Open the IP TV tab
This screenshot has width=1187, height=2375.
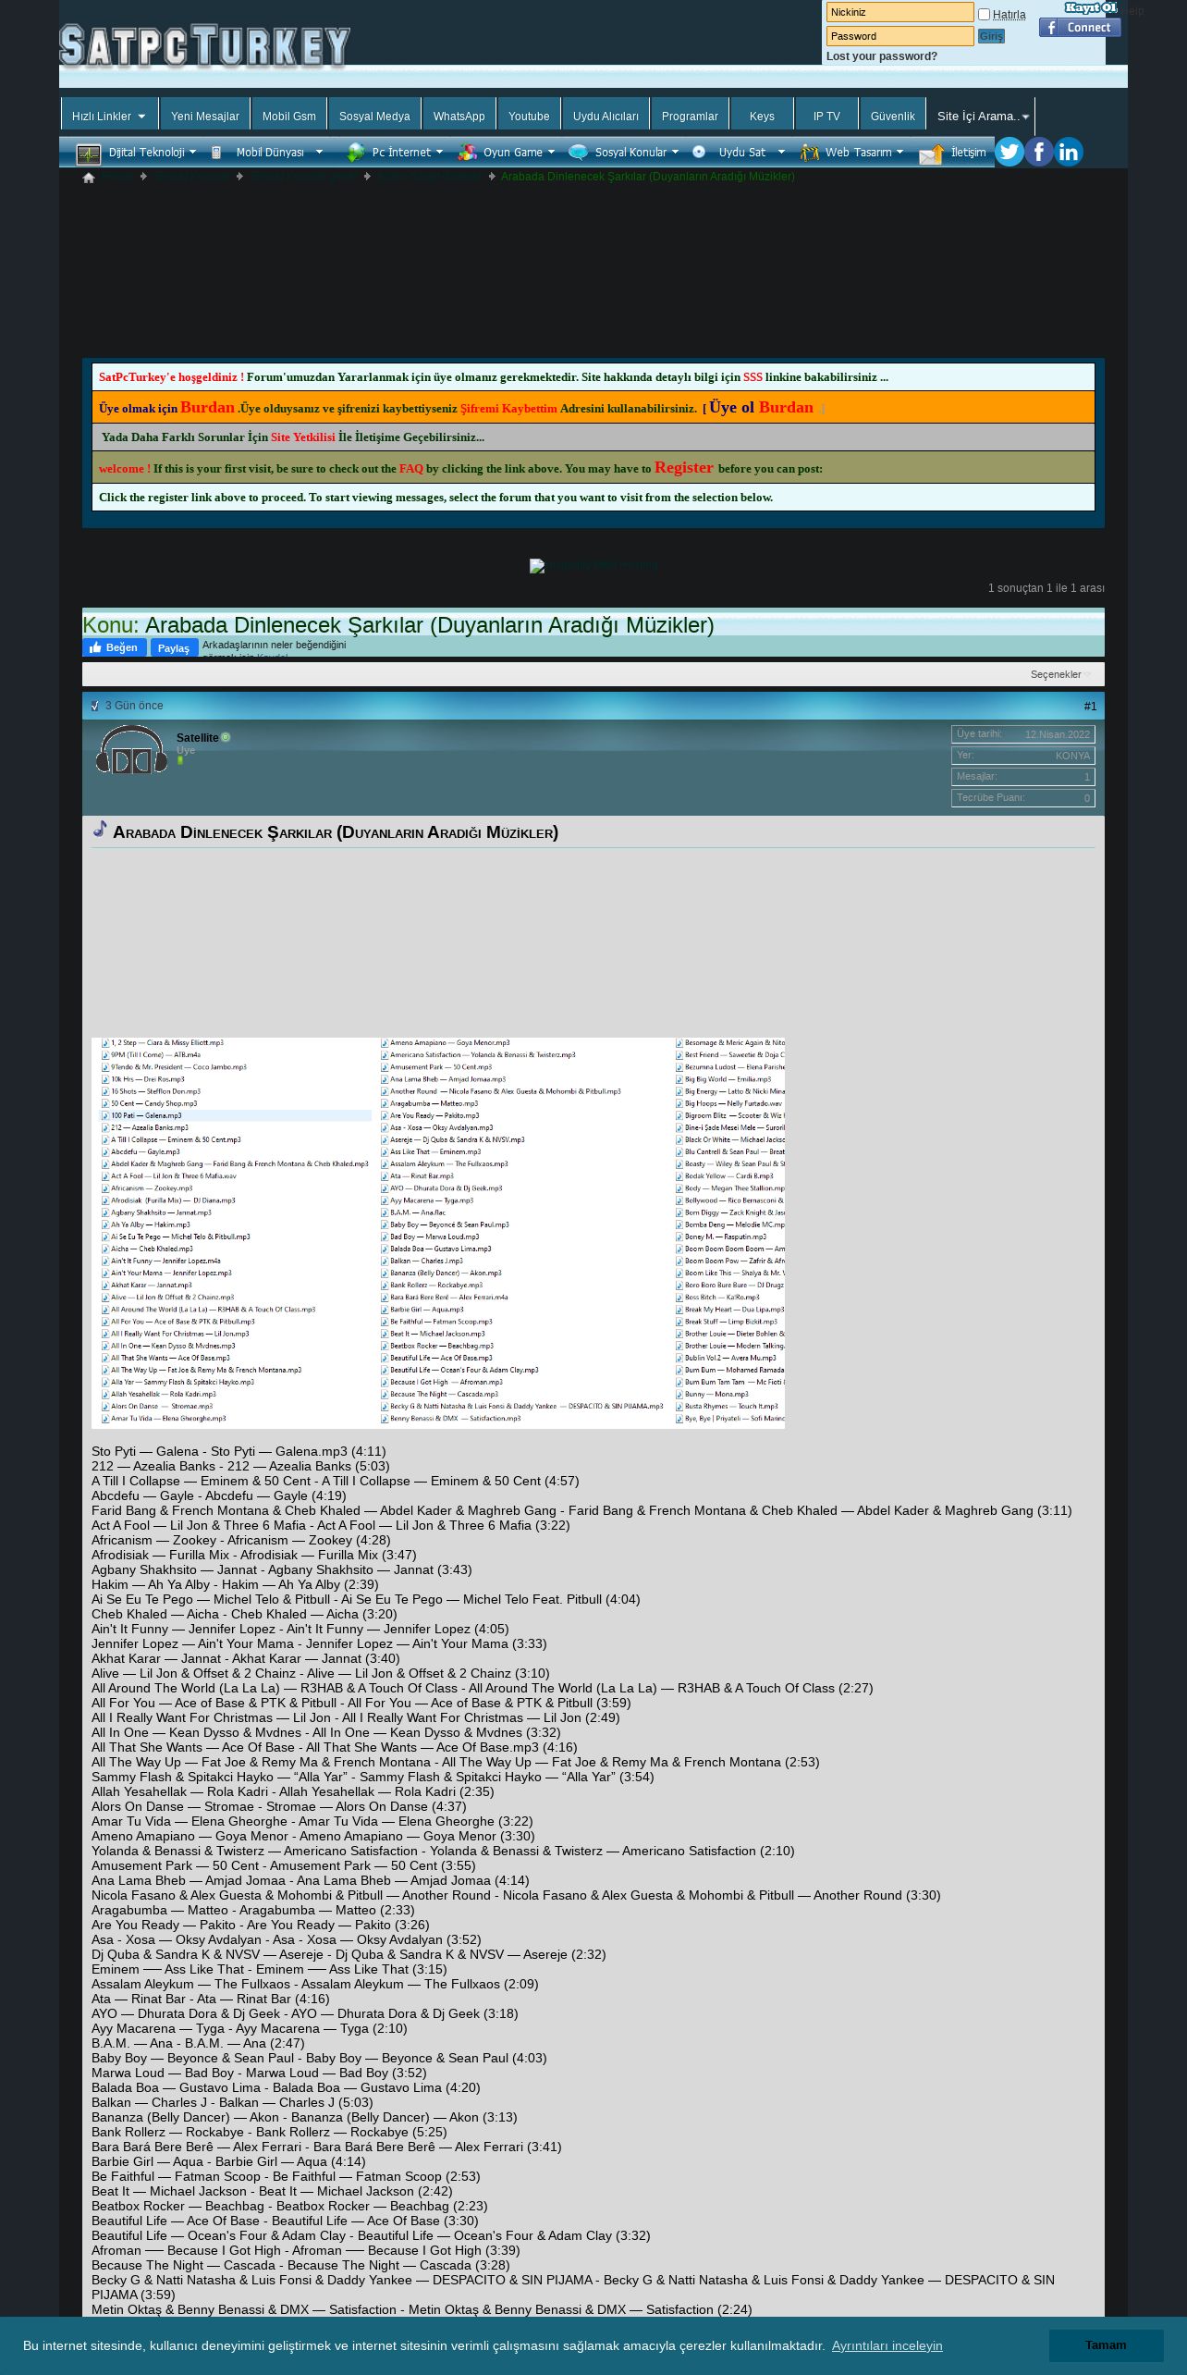(826, 116)
